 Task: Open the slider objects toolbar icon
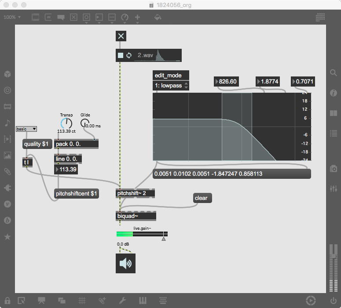(x=112, y=17)
